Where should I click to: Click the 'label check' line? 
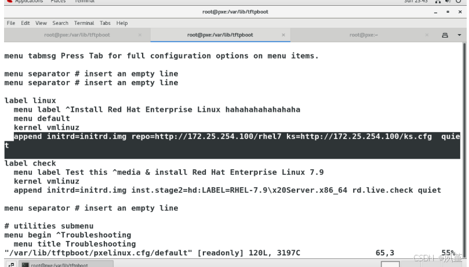click(x=30, y=163)
